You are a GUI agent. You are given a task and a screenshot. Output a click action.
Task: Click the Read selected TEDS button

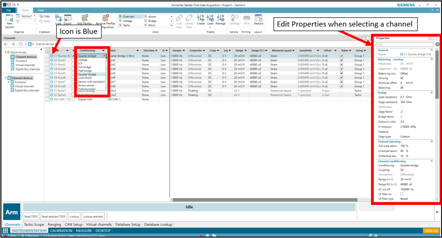[x=53, y=216]
